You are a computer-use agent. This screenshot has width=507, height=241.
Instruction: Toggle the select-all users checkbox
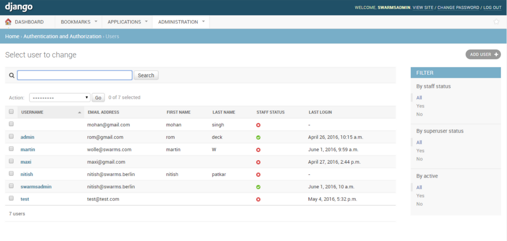[x=11, y=112]
